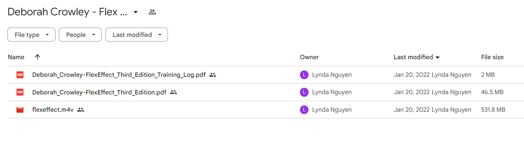Click shared icon next to Training_Log.pdf
Image resolution: width=524 pixels, height=143 pixels.
pos(213,75)
